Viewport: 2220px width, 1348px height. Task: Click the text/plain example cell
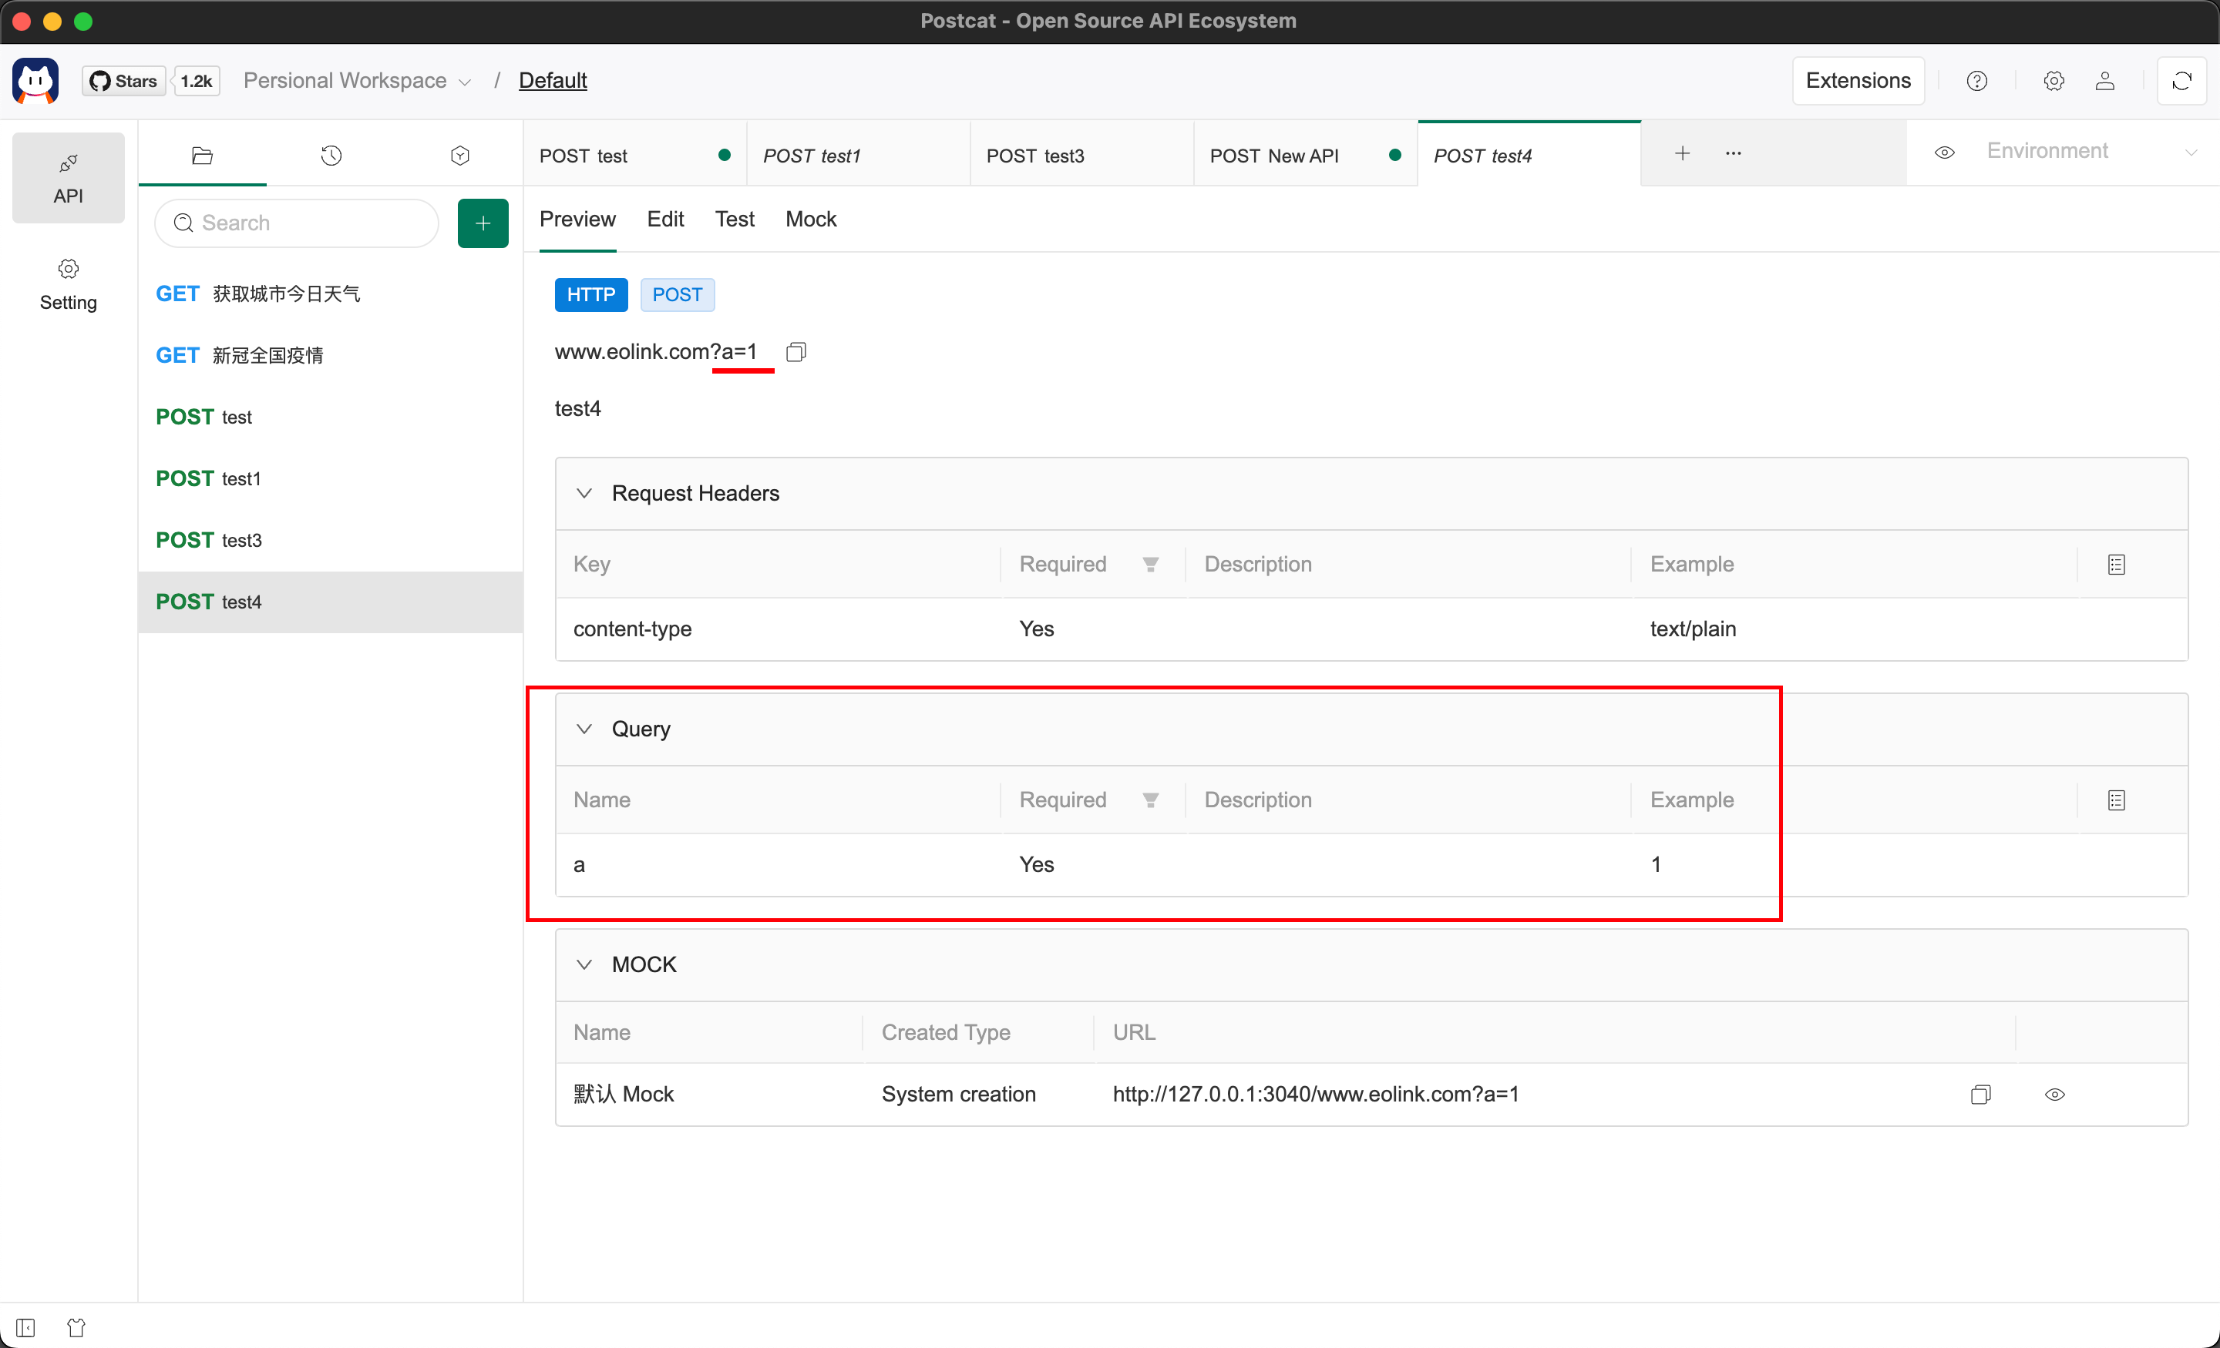point(1693,629)
